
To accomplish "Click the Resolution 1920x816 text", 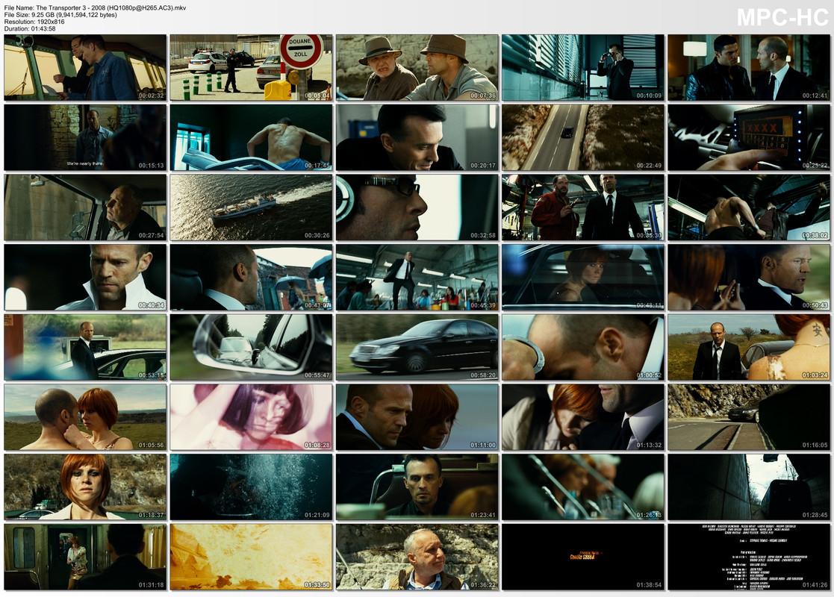I will coord(34,22).
